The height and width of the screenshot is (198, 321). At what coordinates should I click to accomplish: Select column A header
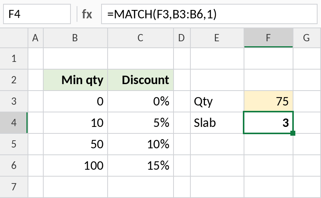click(x=35, y=38)
